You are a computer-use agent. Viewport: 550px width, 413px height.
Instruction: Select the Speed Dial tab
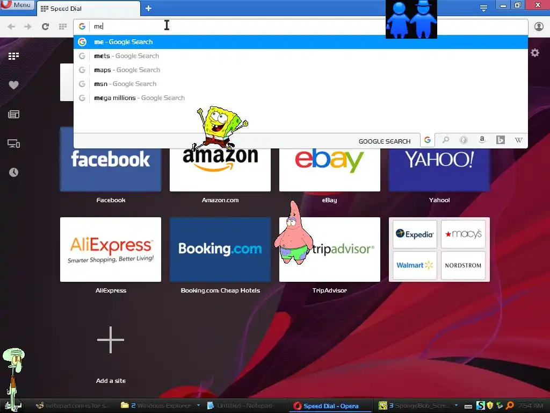(89, 9)
